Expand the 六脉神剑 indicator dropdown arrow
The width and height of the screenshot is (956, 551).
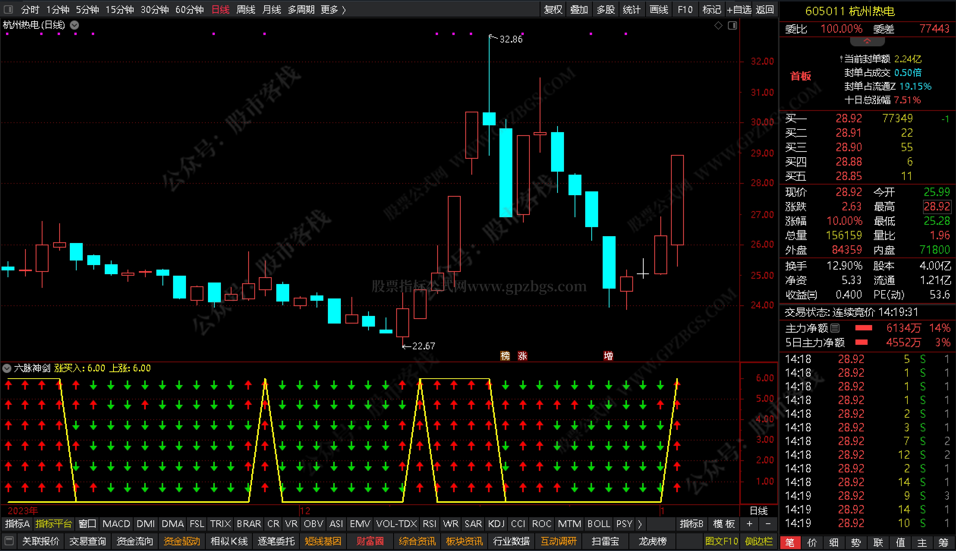pyautogui.click(x=7, y=368)
